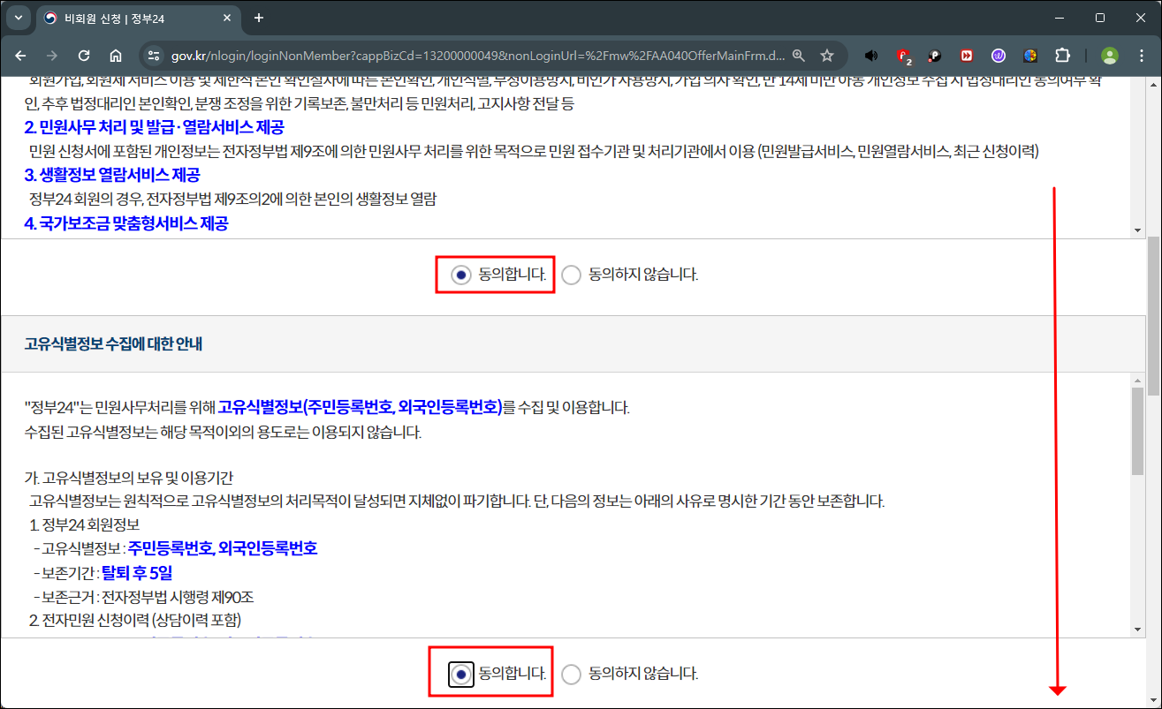This screenshot has width=1162, height=709.
Task: Select 동의합니다 under 고유식별정보 section
Action: (460, 674)
